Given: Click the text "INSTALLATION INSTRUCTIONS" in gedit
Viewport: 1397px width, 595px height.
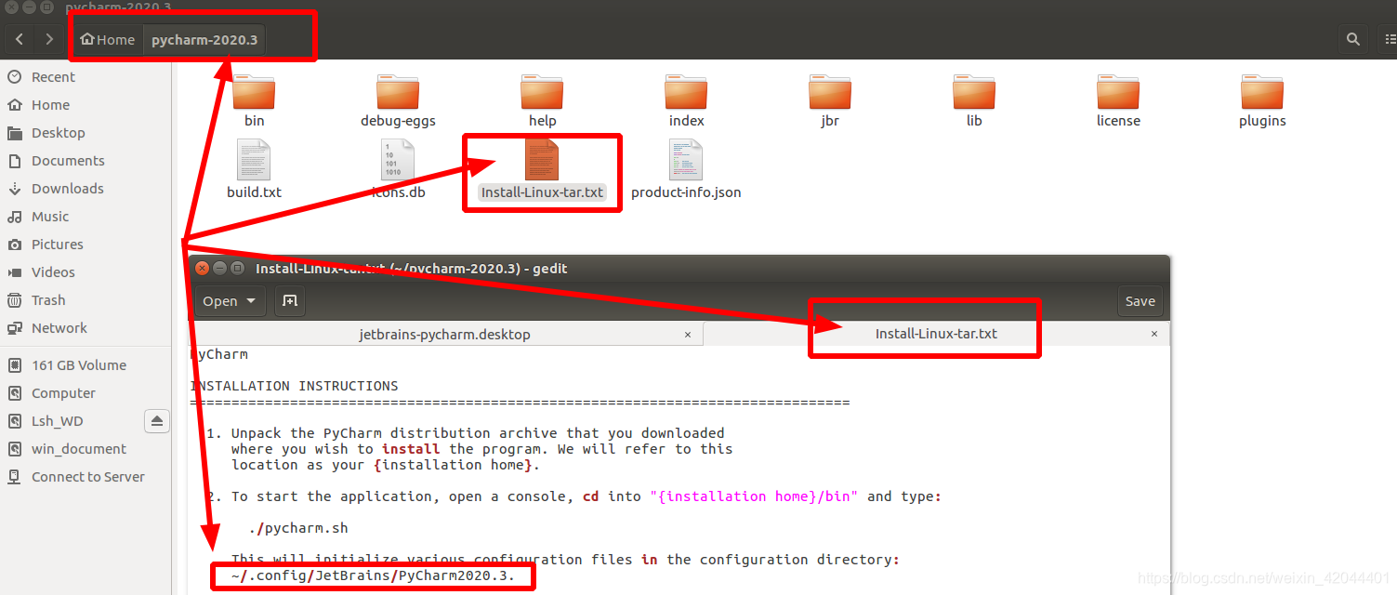Looking at the screenshot, I should point(294,386).
